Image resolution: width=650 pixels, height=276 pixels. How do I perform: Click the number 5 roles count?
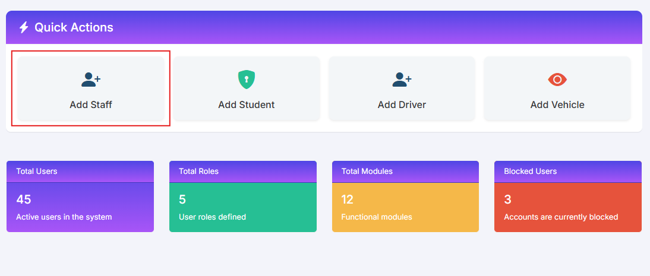(x=182, y=200)
